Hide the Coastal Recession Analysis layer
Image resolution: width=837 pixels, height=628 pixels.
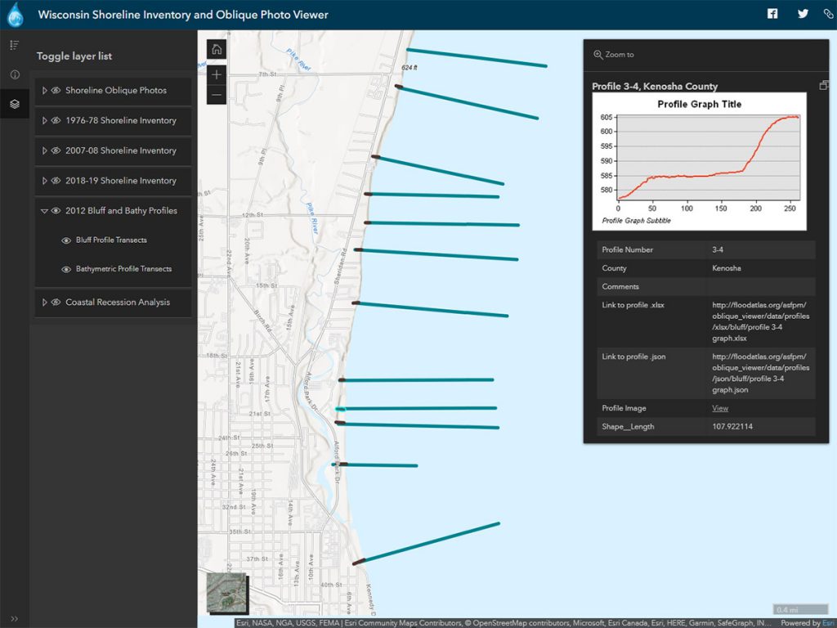[55, 303]
